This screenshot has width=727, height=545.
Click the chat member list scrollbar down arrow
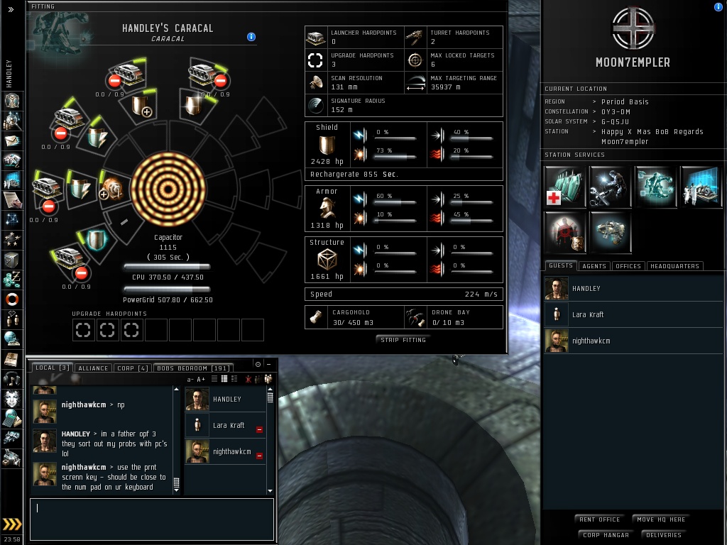pyautogui.click(x=270, y=491)
